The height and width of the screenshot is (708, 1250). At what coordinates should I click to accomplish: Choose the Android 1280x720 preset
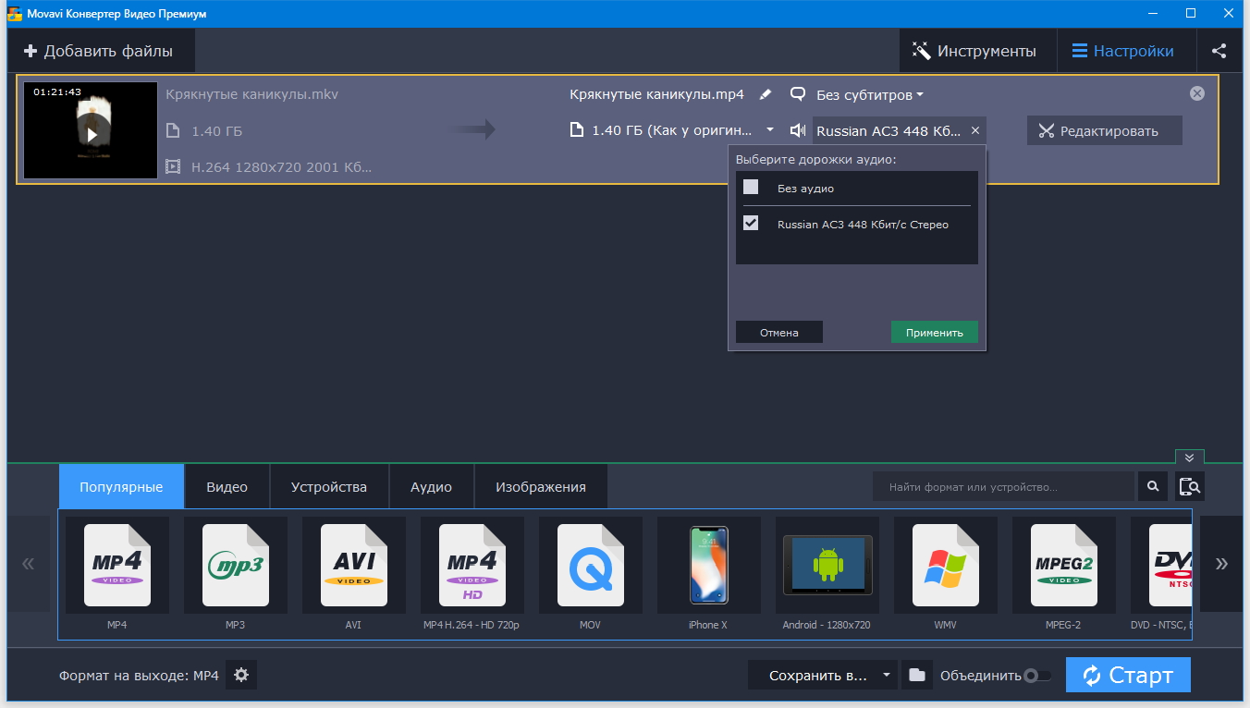[827, 566]
